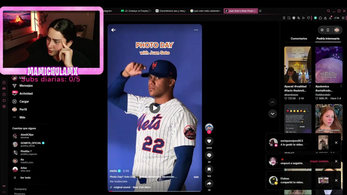
Task: Open Ro rodolfo_nurs account
Action: (23, 161)
